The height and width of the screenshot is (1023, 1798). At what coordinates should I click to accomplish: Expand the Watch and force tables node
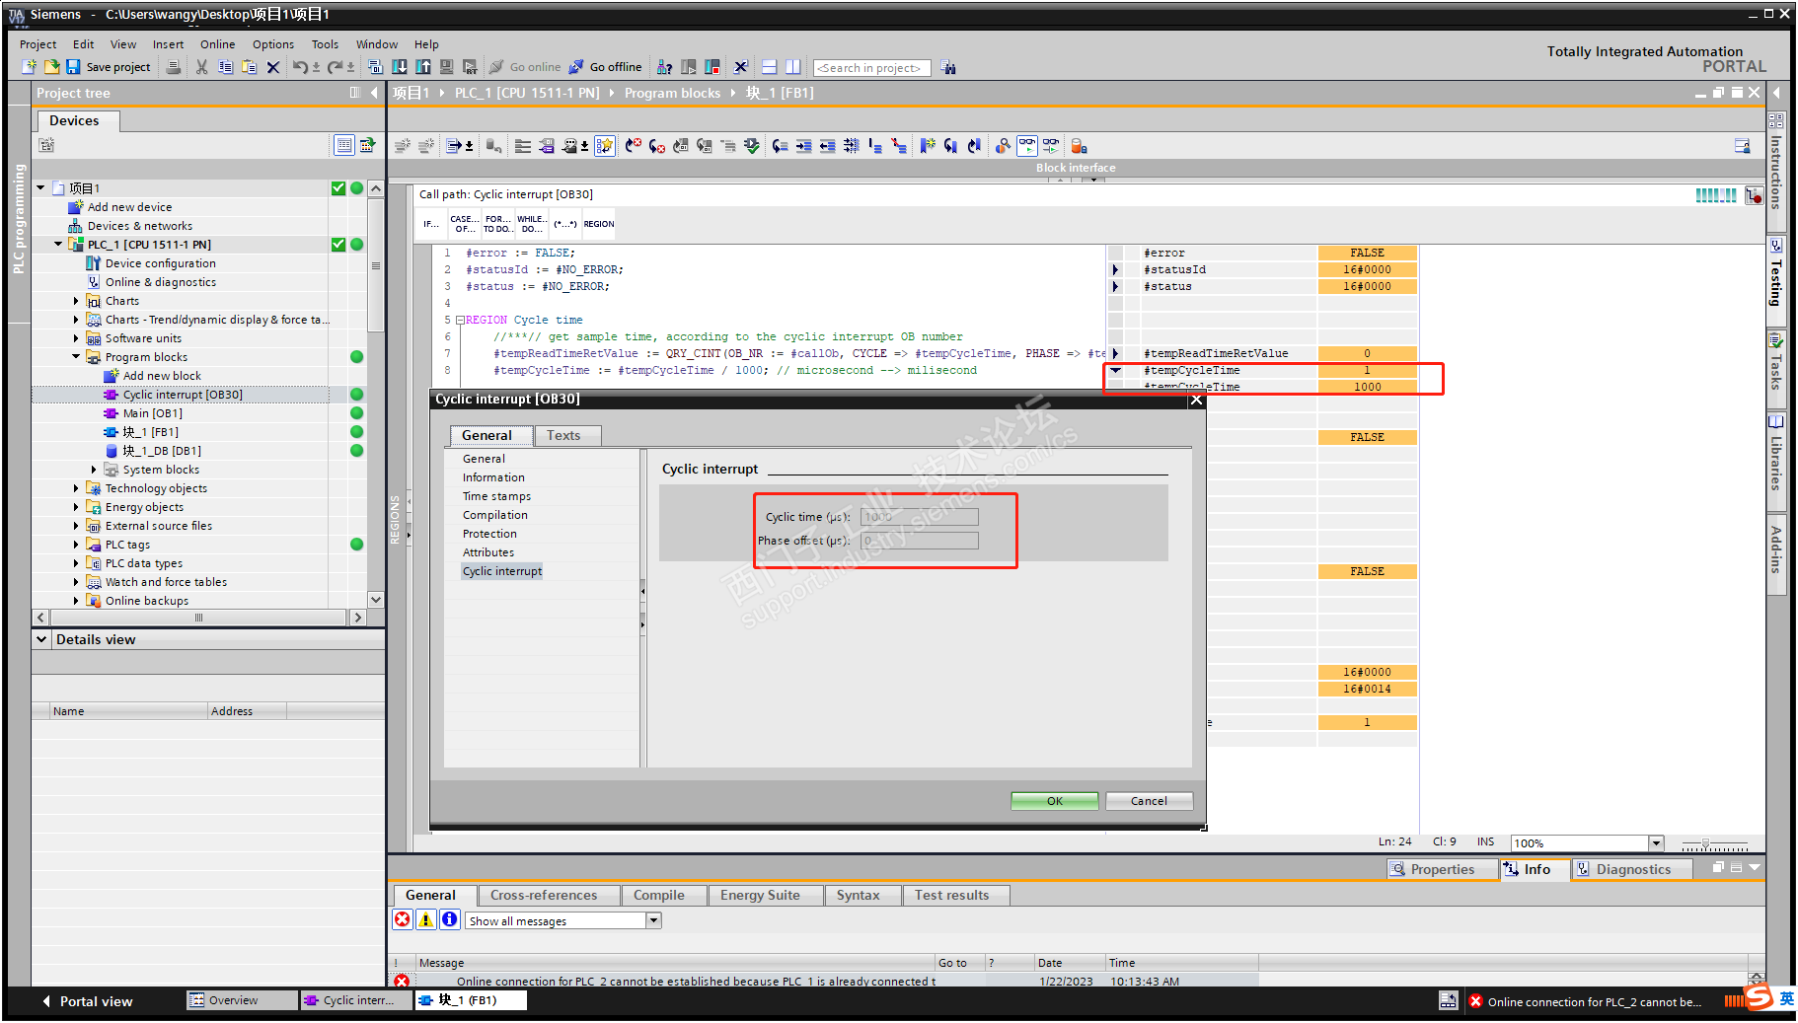76,582
